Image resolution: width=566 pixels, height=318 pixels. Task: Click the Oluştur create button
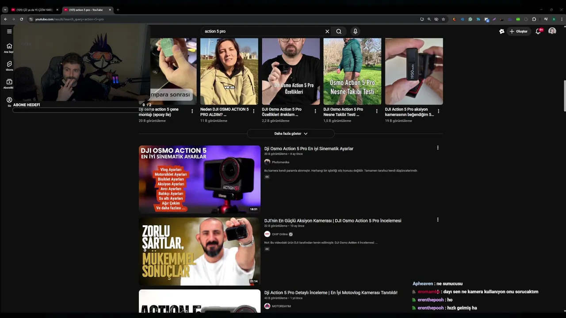(x=519, y=31)
